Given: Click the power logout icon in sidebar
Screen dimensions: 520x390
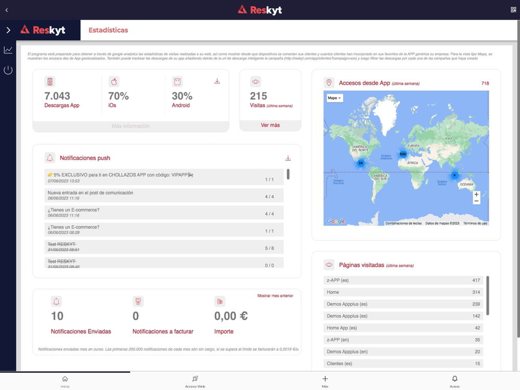Looking at the screenshot, I should pos(8,70).
